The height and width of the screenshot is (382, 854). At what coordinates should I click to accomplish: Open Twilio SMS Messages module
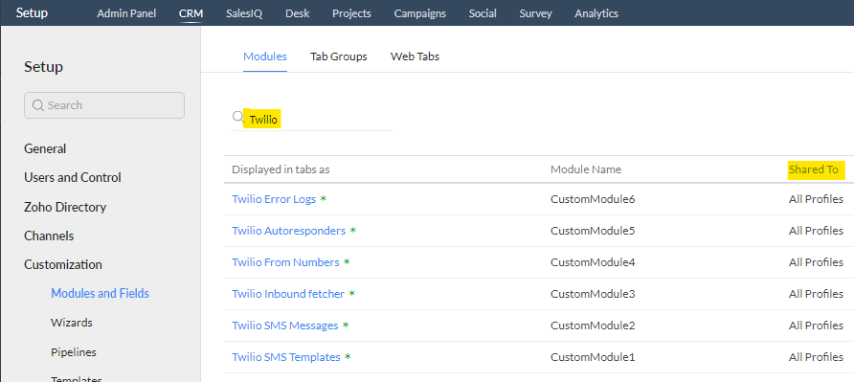pos(285,326)
